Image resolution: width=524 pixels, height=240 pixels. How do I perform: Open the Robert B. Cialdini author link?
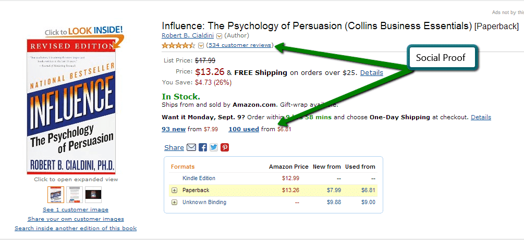[x=188, y=35]
